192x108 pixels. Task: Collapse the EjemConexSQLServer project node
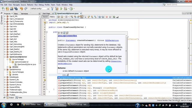[x=5, y=57]
